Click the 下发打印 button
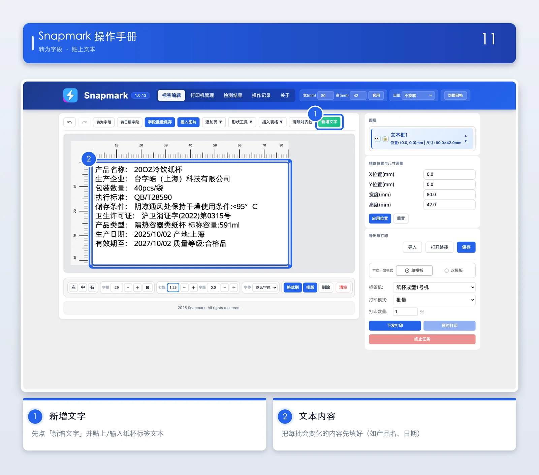The width and height of the screenshot is (539, 475). pyautogui.click(x=395, y=326)
